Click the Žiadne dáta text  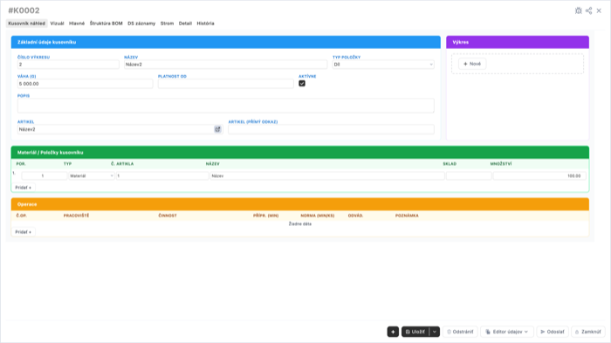[300, 224]
